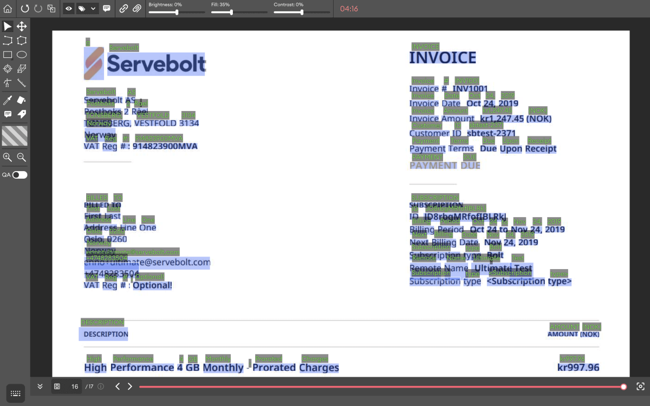The height and width of the screenshot is (406, 650).
Task: Select the crosshair point tool
Action: pos(8,69)
